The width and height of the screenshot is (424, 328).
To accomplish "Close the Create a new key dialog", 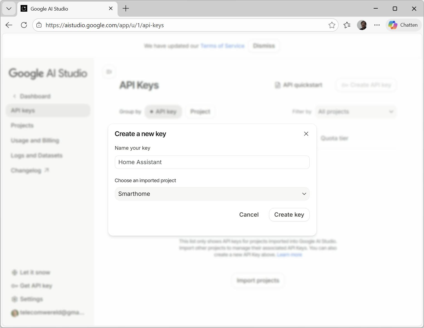I will (x=306, y=134).
